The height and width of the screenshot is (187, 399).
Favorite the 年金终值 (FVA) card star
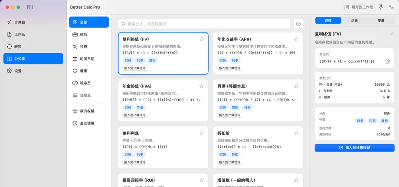pyautogui.click(x=202, y=86)
